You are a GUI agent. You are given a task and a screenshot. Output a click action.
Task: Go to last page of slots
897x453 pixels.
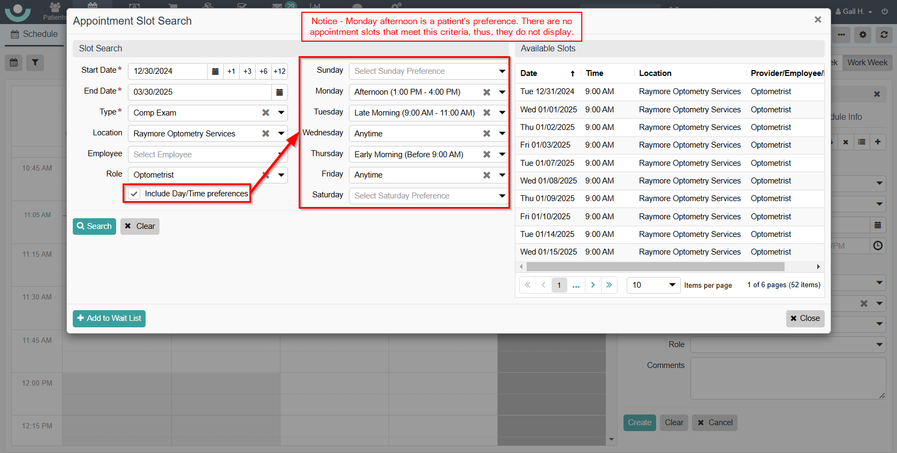coord(609,285)
